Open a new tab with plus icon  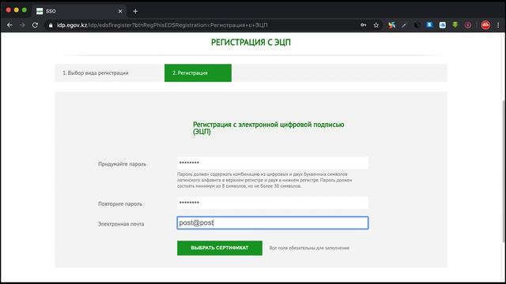(x=135, y=11)
